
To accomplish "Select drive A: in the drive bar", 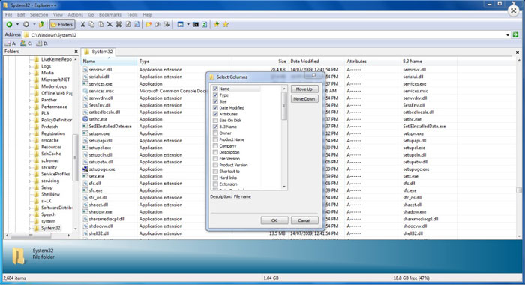I will pos(10,43).
